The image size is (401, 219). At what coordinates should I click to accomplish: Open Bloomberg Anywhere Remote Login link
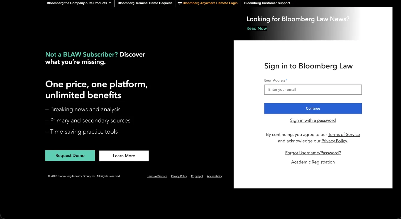click(210, 3)
